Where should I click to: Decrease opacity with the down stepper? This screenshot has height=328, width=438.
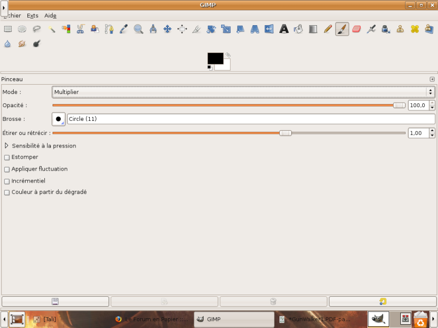click(432, 108)
